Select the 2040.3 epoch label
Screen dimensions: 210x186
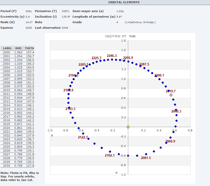coord(176,111)
